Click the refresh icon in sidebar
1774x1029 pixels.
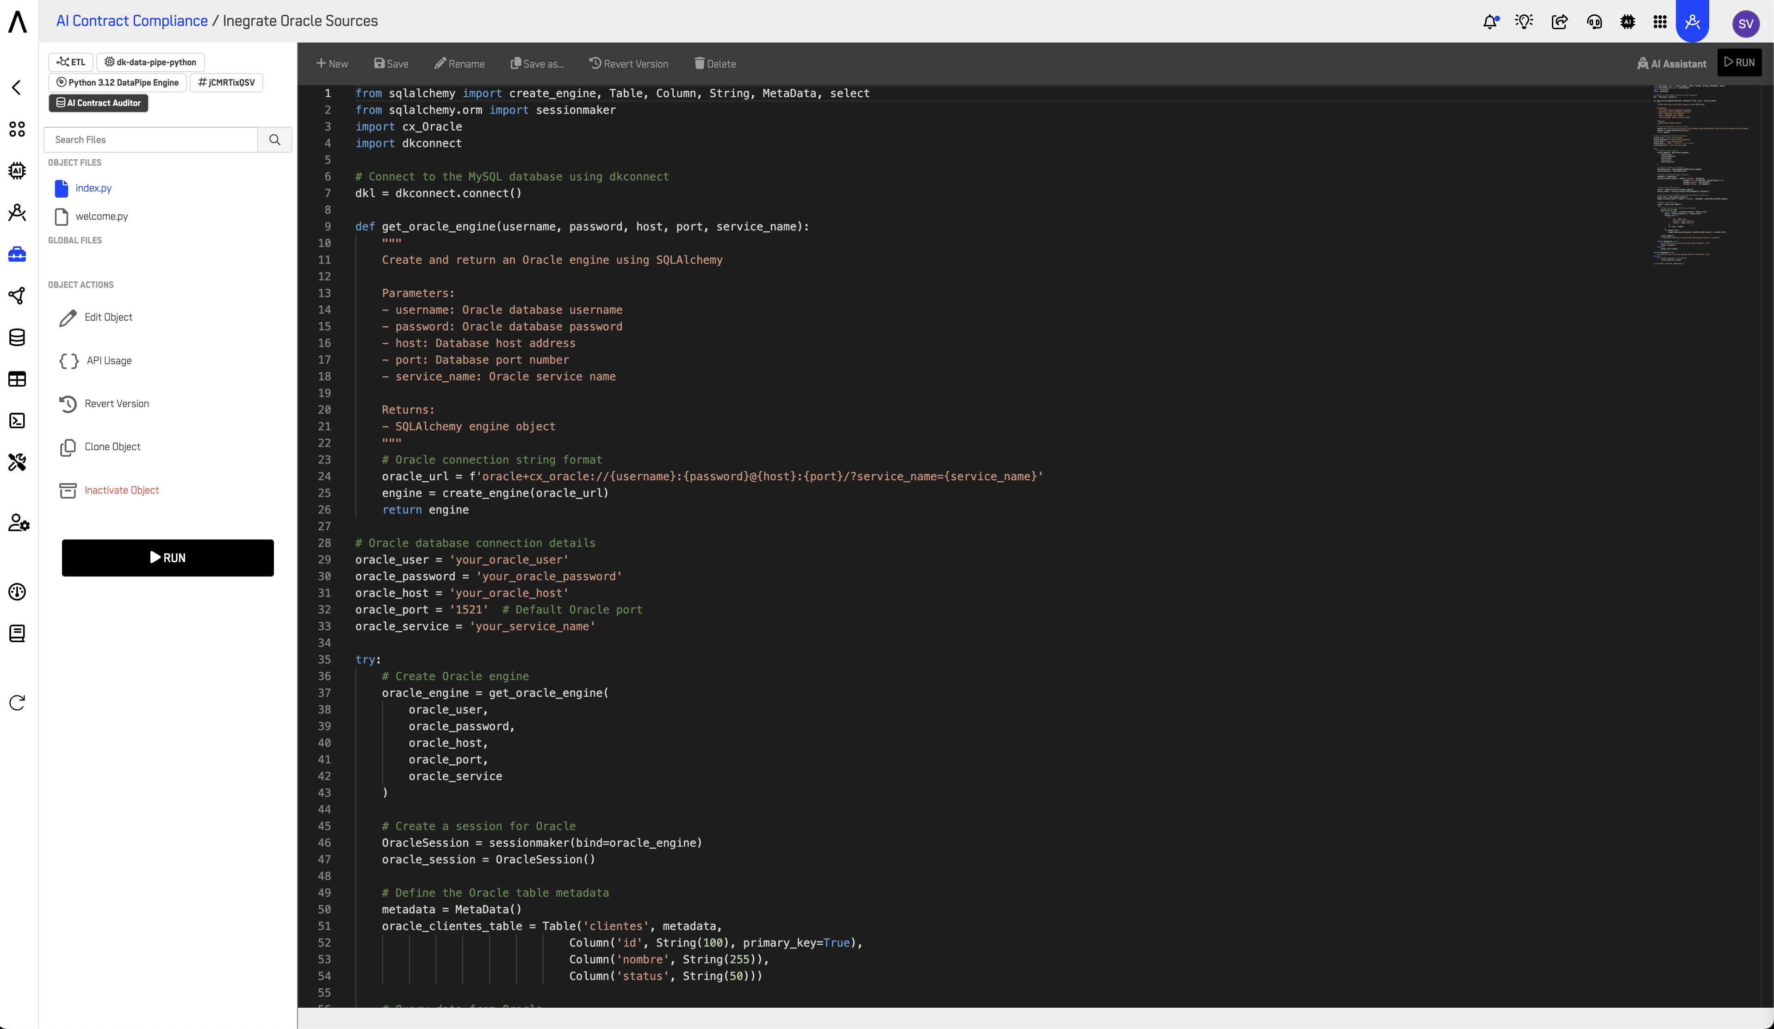[x=17, y=702]
